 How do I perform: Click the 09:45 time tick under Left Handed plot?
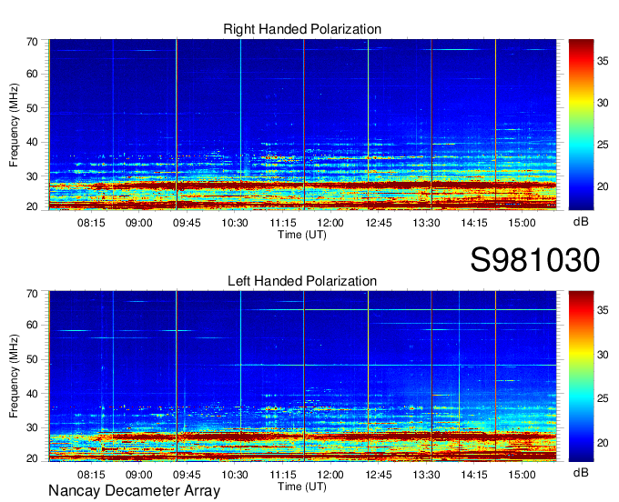(x=187, y=475)
